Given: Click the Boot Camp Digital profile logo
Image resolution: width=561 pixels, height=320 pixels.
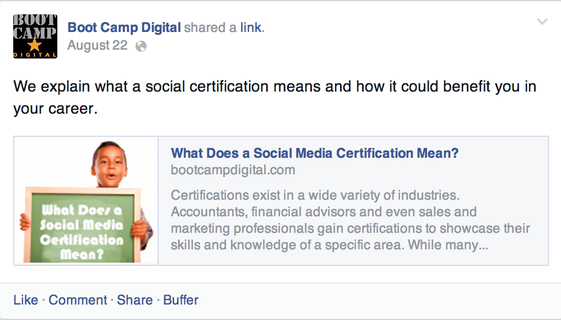Looking at the screenshot, I should [x=35, y=35].
